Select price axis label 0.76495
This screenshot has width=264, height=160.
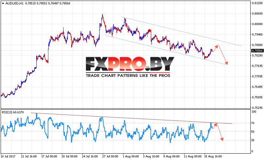(257, 87)
